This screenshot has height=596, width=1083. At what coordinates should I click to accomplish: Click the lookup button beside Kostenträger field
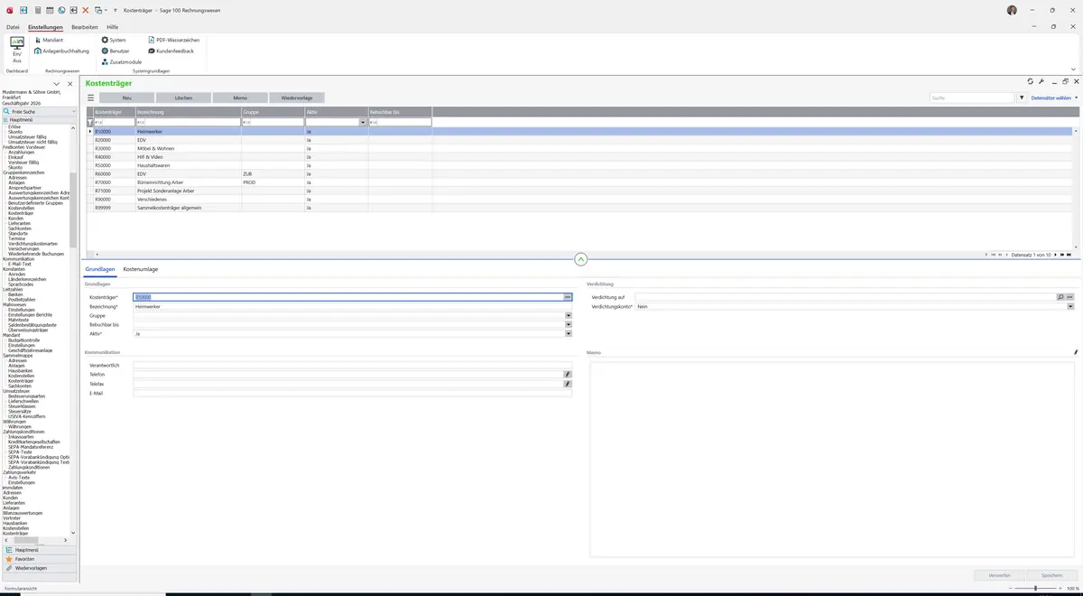coord(568,297)
